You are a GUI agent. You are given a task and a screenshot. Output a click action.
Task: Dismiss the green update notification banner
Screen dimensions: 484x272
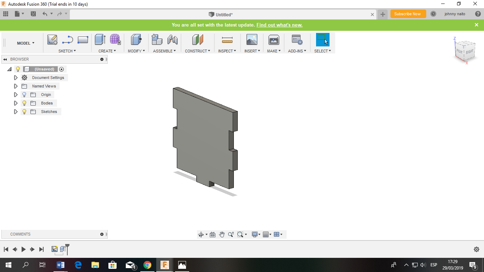coord(477,25)
